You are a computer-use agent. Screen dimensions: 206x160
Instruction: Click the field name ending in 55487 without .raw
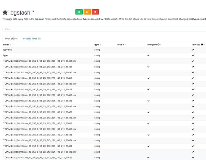pyautogui.click(x=38, y=112)
